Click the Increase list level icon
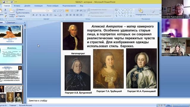Viewport: 190px width, 107px height. tap(81, 11)
